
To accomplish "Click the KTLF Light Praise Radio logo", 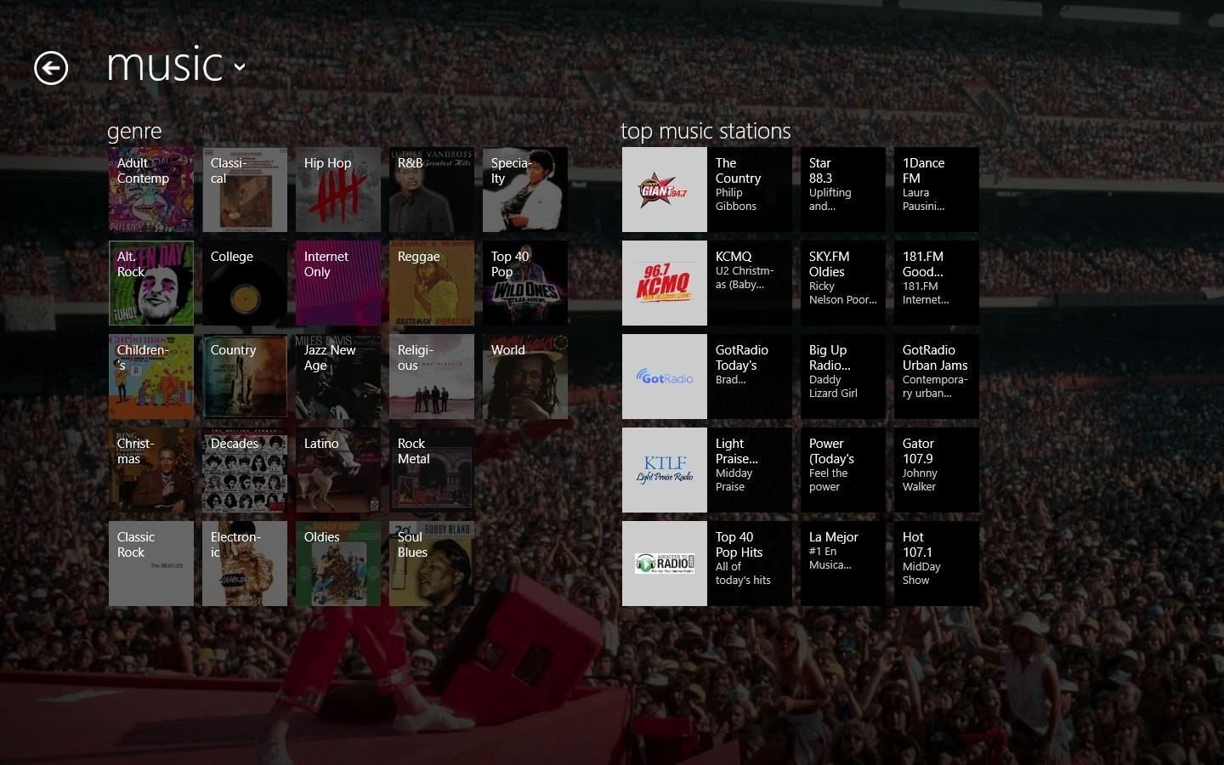I will click(665, 470).
